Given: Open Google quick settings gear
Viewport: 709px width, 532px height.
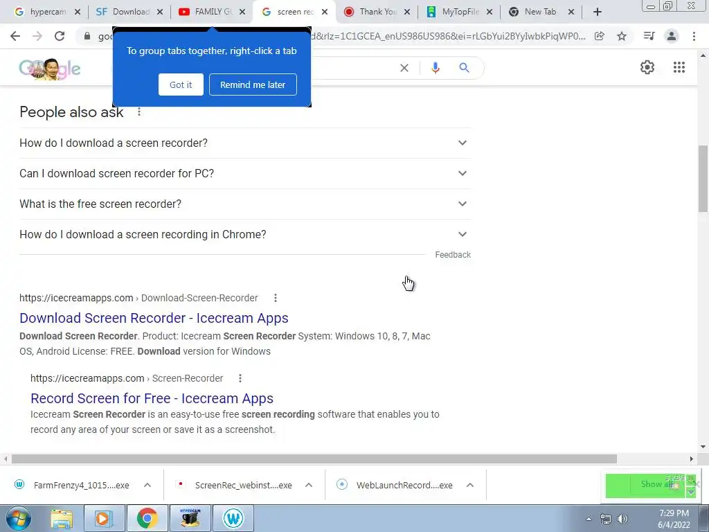Looking at the screenshot, I should coord(647,67).
